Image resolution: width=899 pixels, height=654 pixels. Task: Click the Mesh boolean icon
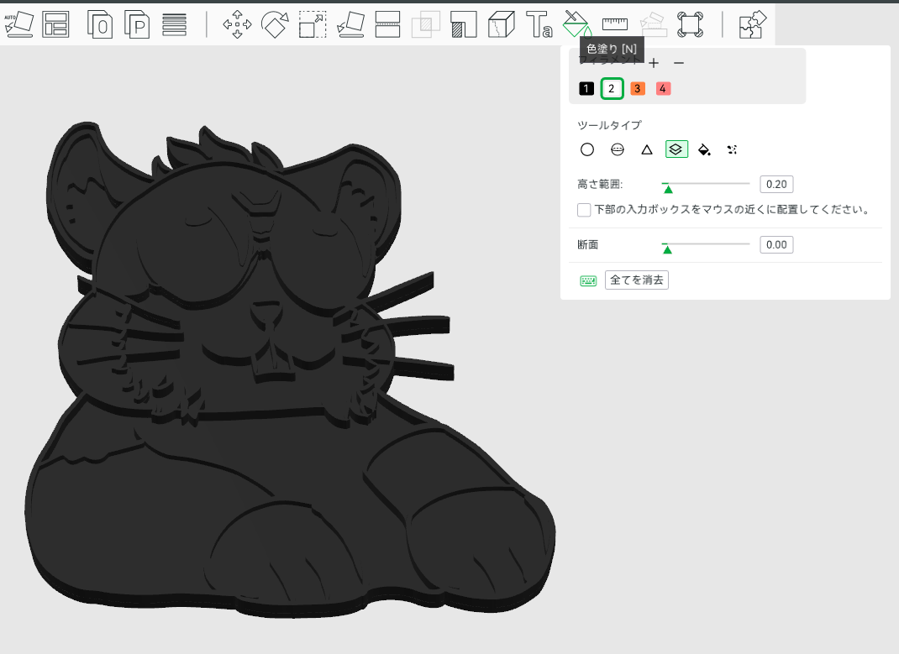[425, 24]
